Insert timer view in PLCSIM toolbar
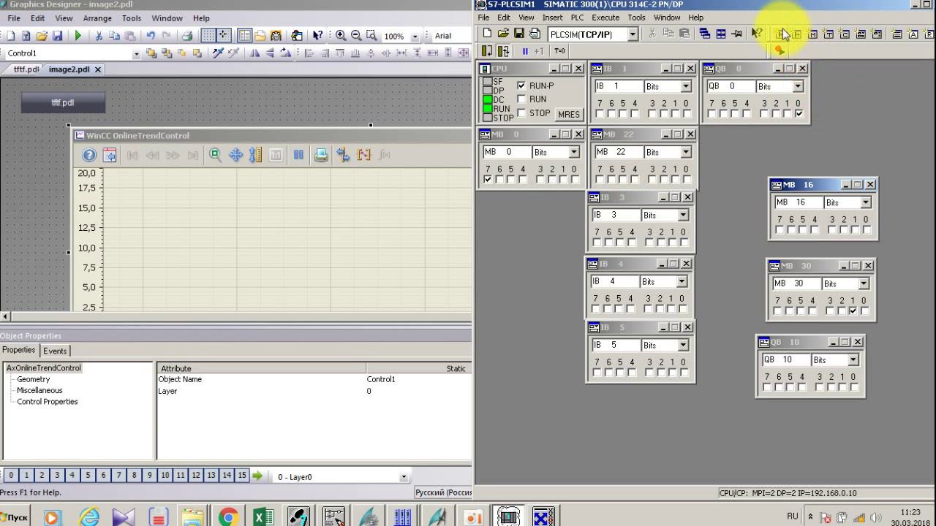Image resolution: width=936 pixels, height=526 pixels. coord(829,34)
